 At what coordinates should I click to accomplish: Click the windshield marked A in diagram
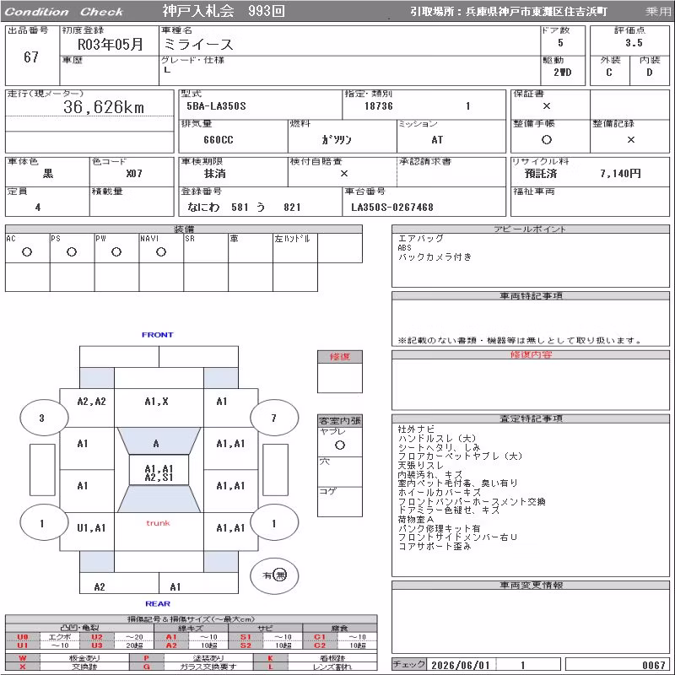click(x=159, y=440)
